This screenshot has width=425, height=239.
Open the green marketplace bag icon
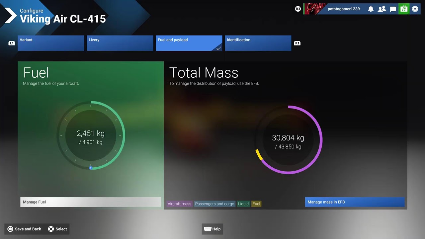tap(404, 9)
